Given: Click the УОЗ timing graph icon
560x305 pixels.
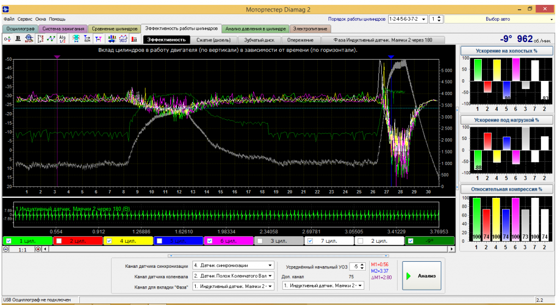Looking at the screenshot, I should [x=123, y=39].
